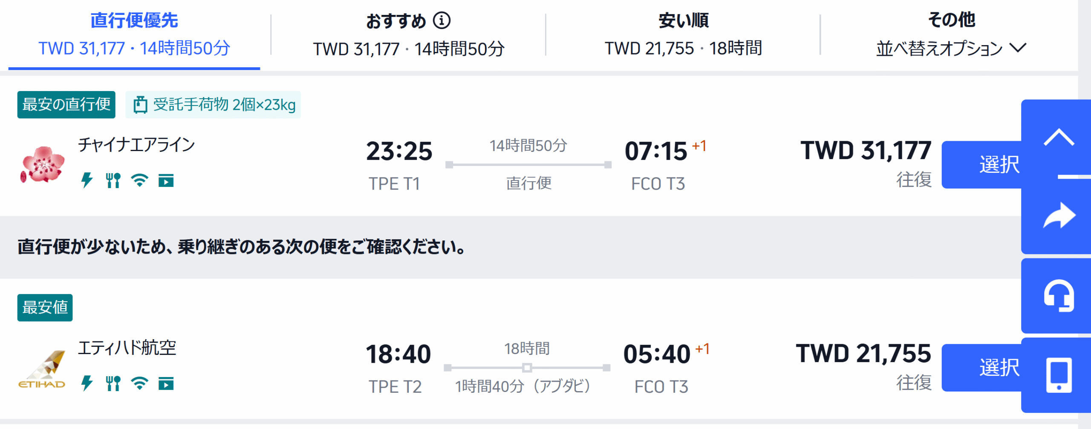1091x429 pixels.
Task: Click the China Airlines plum blossom logo
Action: [42, 164]
